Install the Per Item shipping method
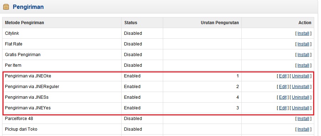Image resolution: width=321 pixels, height=136 pixels. tap(303, 65)
